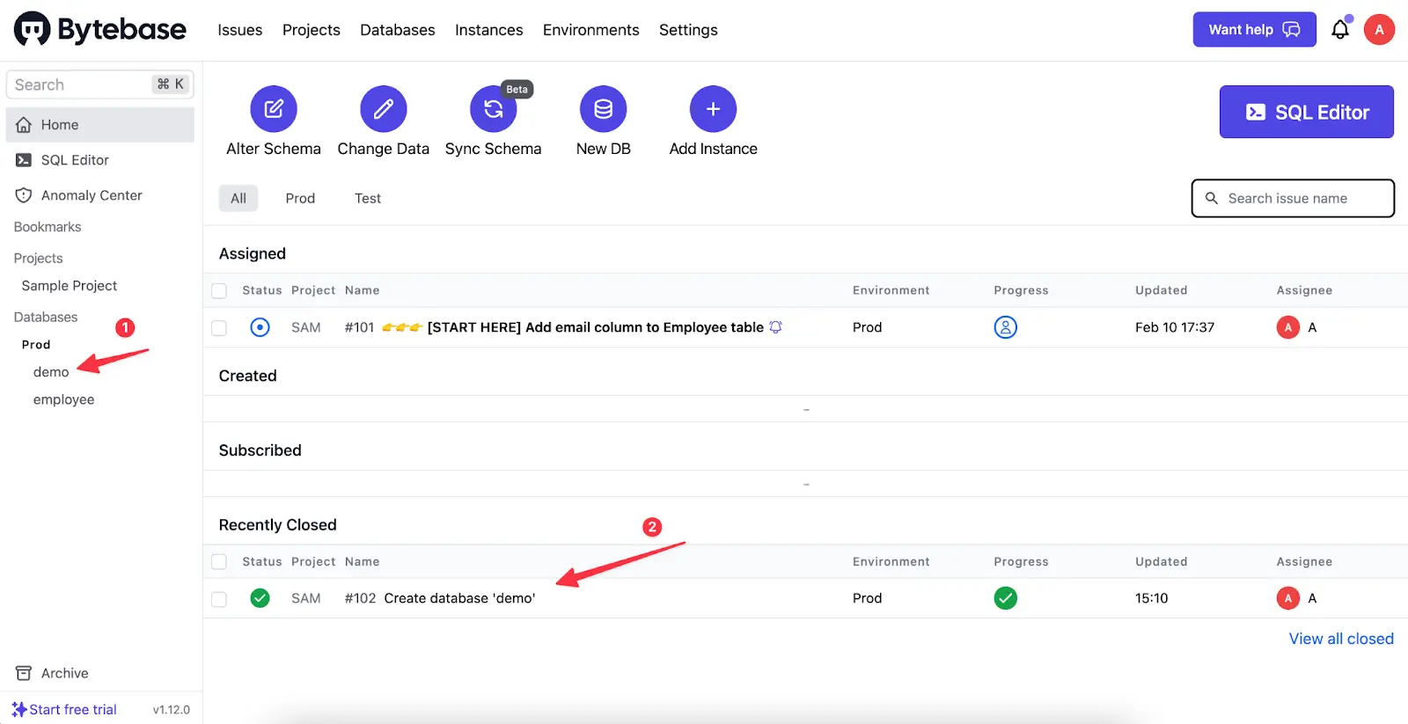1408x724 pixels.
Task: Select the Prod environment tab
Action: [300, 199]
